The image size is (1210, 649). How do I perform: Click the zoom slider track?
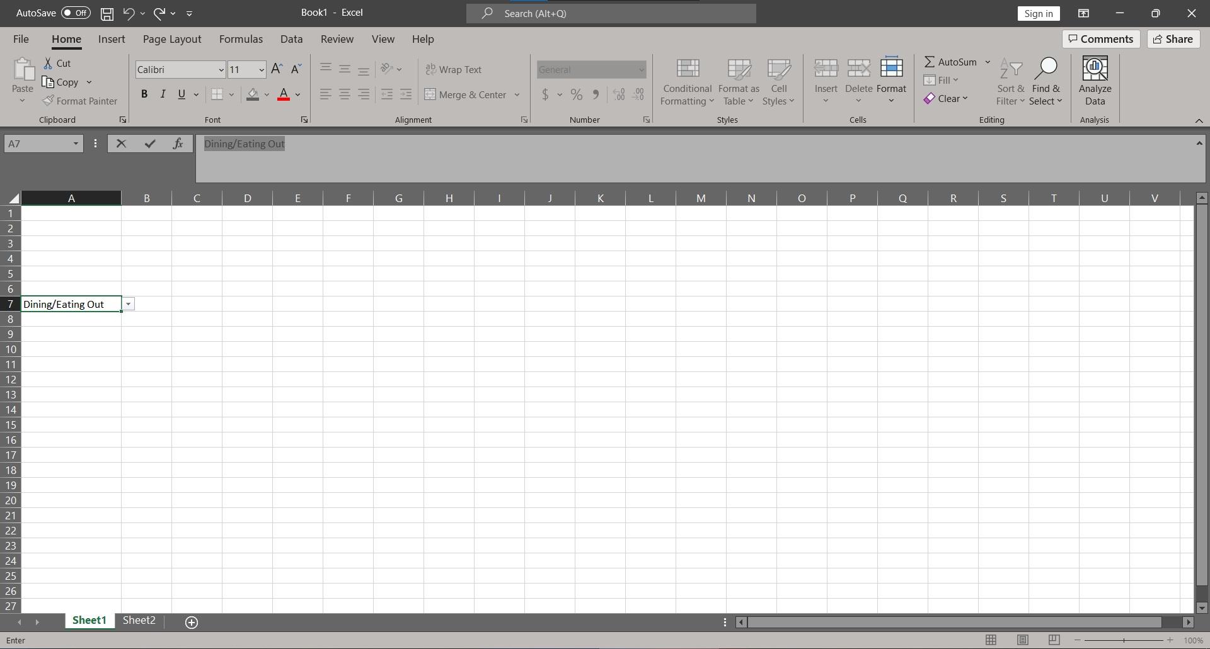pos(1124,640)
